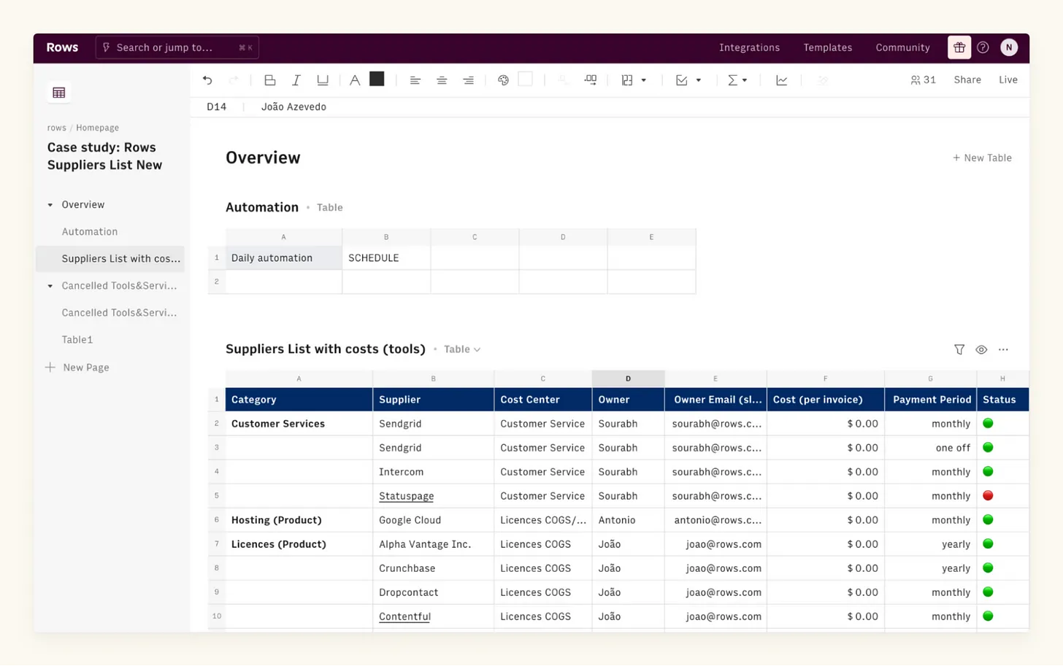
Task: Click the number format icon in toolbar
Action: tap(590, 80)
